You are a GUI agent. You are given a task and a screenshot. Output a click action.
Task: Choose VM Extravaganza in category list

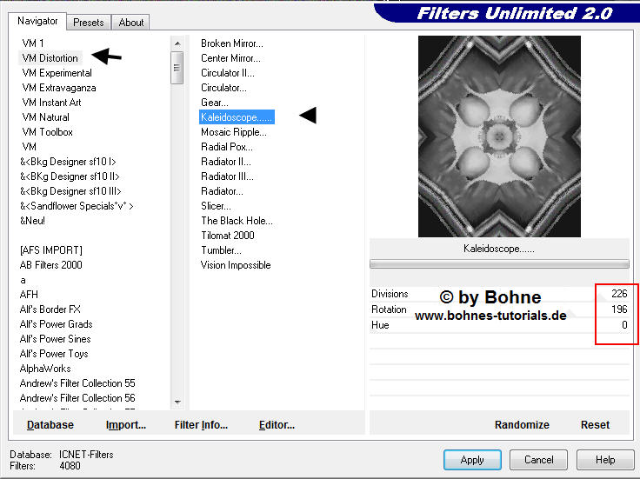pos(58,88)
